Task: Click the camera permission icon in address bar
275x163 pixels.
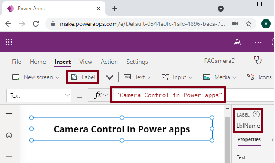Action: click(x=235, y=24)
